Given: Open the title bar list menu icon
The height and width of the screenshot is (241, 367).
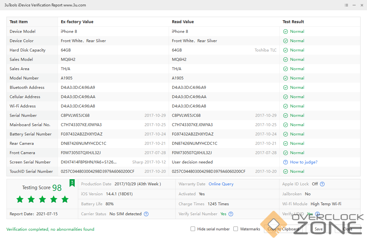Looking at the screenshot, I should (346, 5).
